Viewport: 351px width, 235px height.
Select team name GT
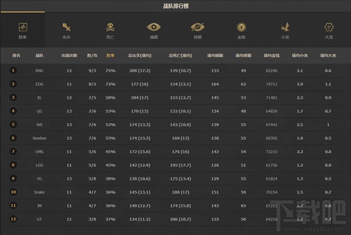[39, 219]
